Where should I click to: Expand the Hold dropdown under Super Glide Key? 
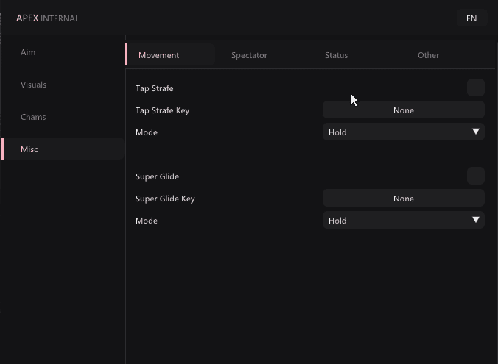(404, 220)
